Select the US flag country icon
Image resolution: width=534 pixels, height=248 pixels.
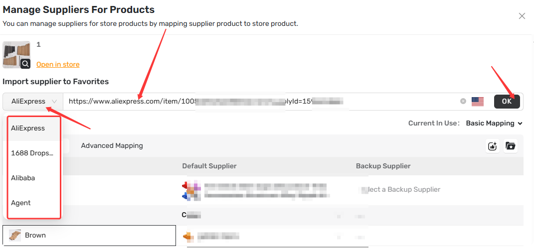[478, 102]
